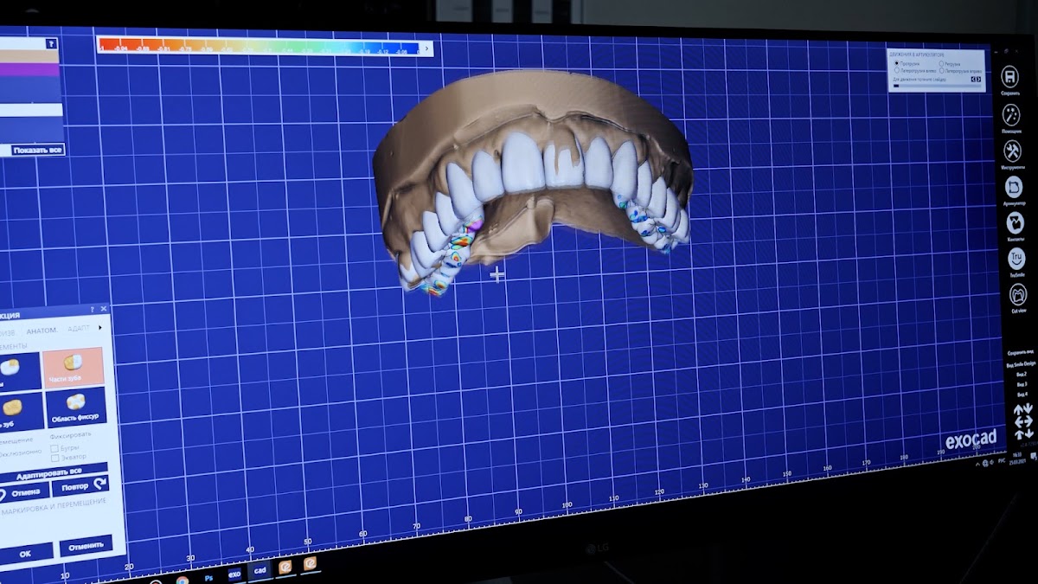Select the white layer swatch in list

[x=31, y=110]
